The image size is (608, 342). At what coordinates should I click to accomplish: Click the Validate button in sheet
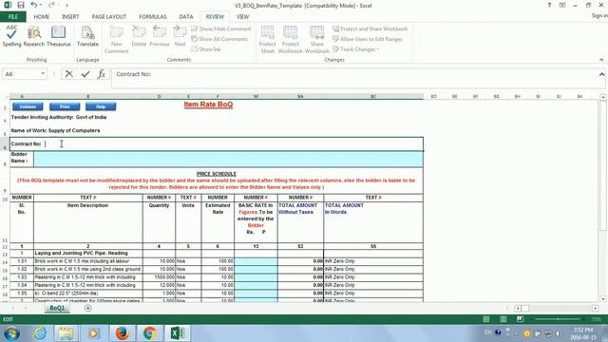pos(28,106)
